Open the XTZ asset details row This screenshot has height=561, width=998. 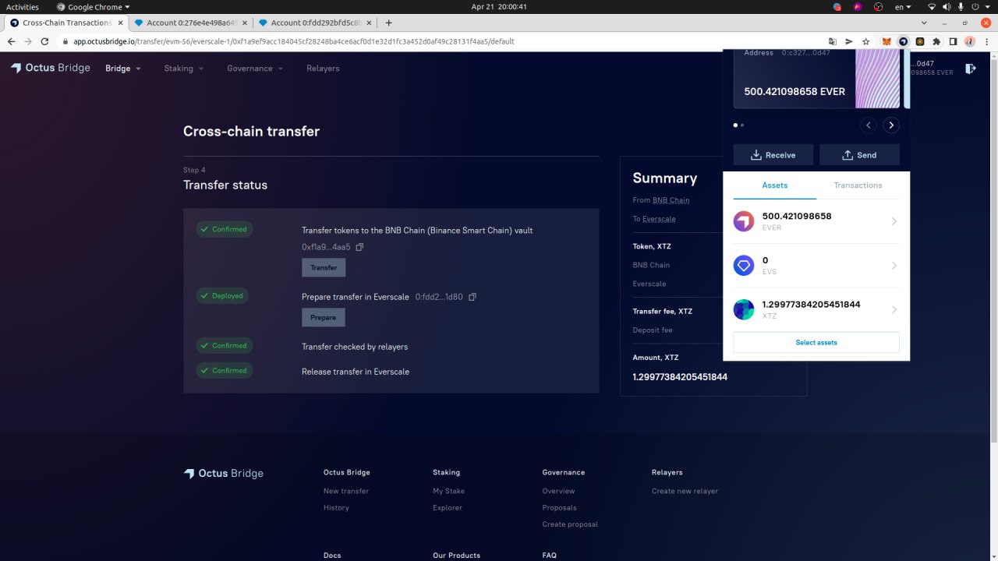tap(816, 309)
